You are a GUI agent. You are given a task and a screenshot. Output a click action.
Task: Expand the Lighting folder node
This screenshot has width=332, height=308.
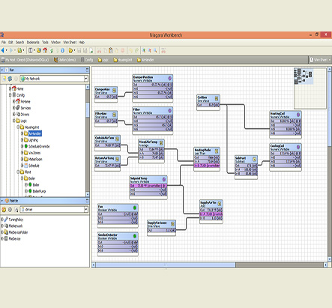22,140
